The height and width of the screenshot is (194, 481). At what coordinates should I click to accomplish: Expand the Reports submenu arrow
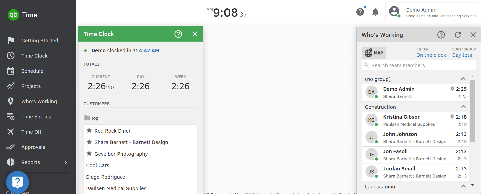[66, 162]
